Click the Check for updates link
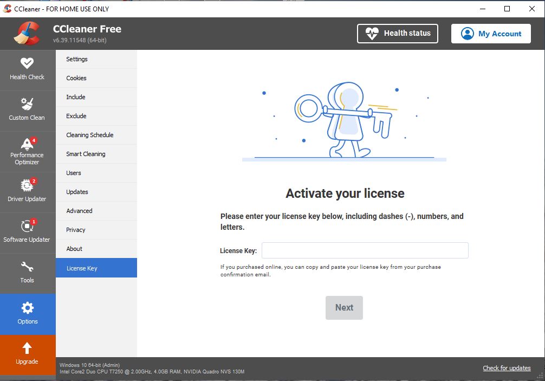Viewport: 545px width, 381px height. click(507, 368)
